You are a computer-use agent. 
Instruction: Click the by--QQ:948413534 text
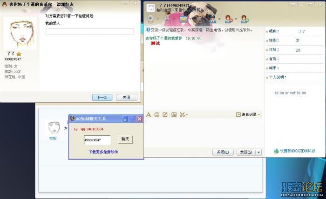pos(88,129)
